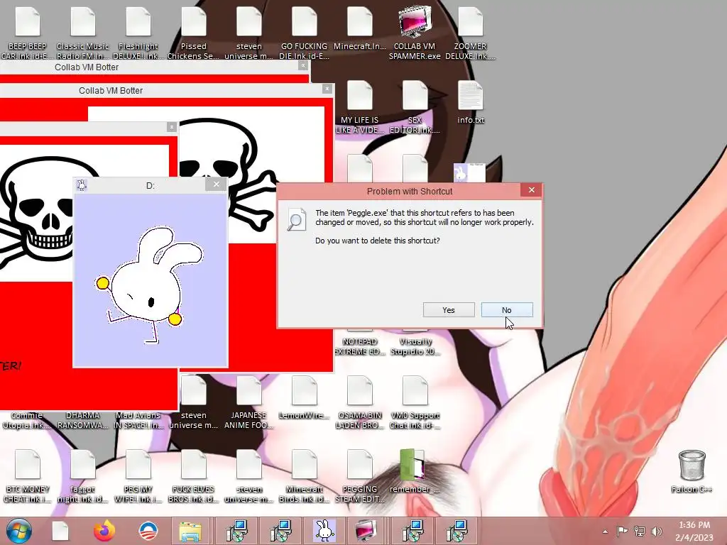Select Minecraft Birds desktop shortcut

coord(304,476)
